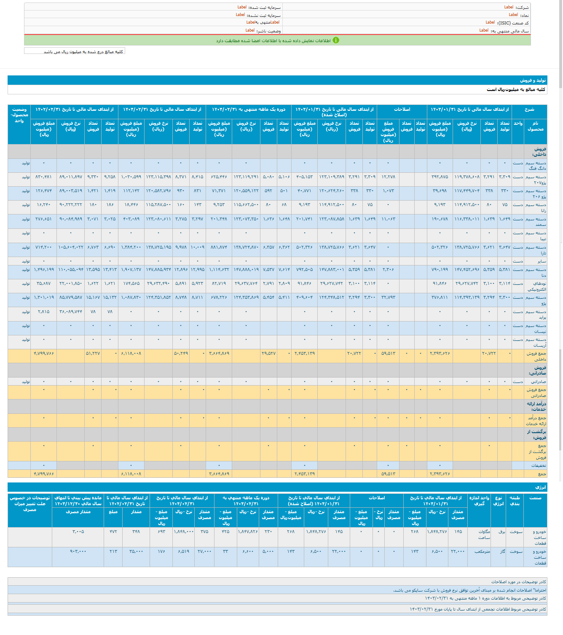Click the green info icon in the notification bar
Viewport: 563px width, 635px height.
336,40
